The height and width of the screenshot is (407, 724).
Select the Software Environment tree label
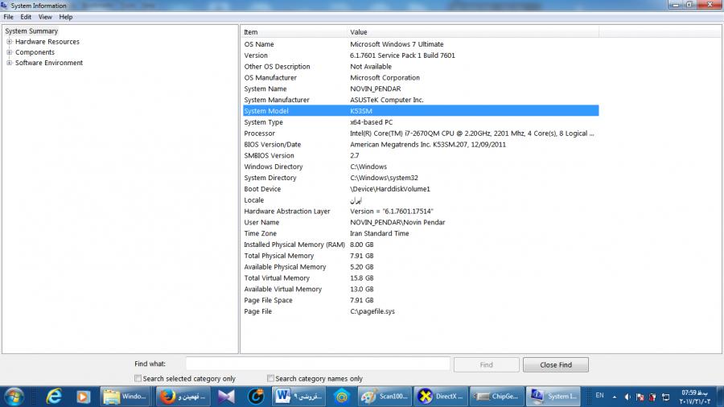tap(49, 63)
